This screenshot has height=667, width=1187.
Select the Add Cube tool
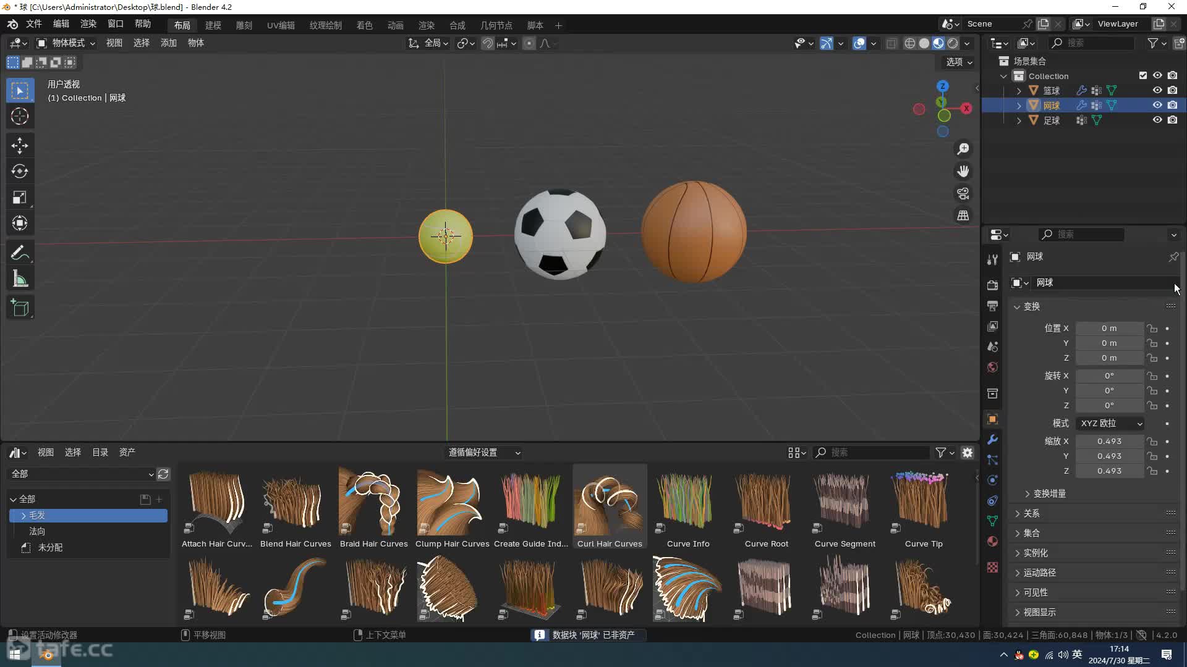pos(20,308)
